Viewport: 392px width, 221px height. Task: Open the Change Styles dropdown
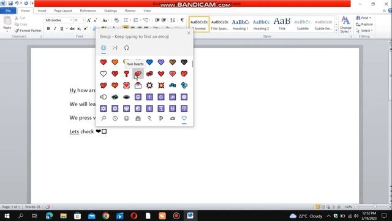point(345,25)
